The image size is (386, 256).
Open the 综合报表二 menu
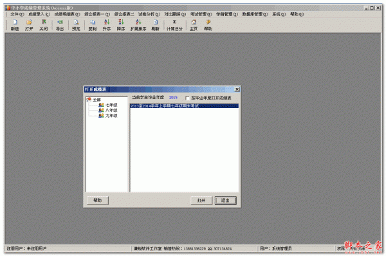[124, 14]
